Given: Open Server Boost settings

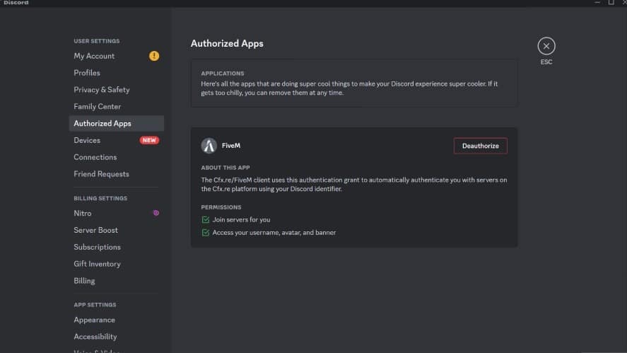Looking at the screenshot, I should (117, 230).
